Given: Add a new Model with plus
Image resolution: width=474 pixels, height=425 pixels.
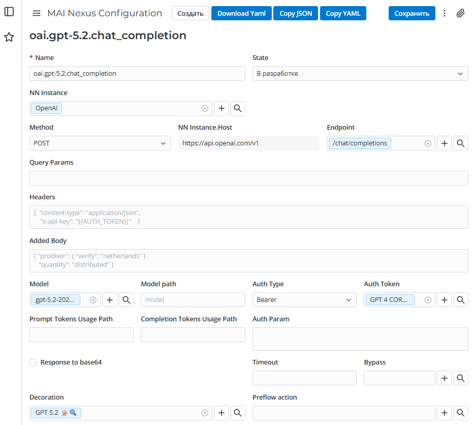Looking at the screenshot, I should (110, 300).
